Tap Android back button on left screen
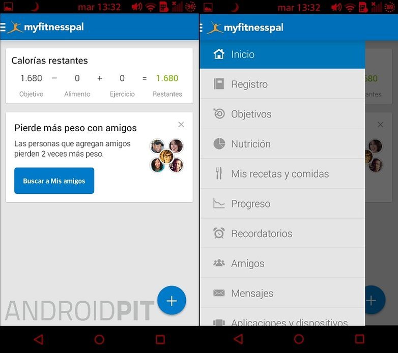The image size is (398, 353). (x=39, y=339)
